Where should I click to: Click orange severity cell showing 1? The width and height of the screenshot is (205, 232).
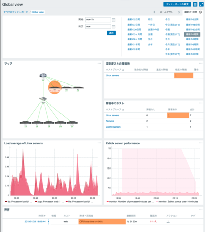183,75
